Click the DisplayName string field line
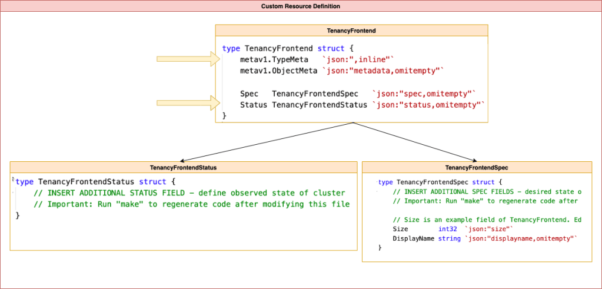Image resolution: width=602 pixels, height=289 pixels. pyautogui.click(x=482, y=238)
